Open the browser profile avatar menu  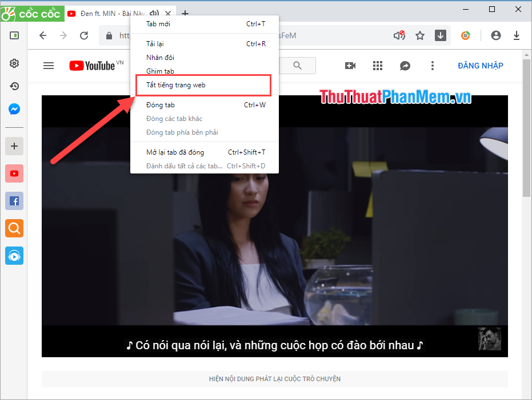495,35
